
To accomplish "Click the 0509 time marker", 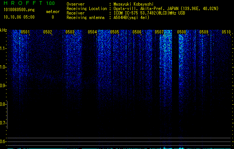I will [204, 32].
